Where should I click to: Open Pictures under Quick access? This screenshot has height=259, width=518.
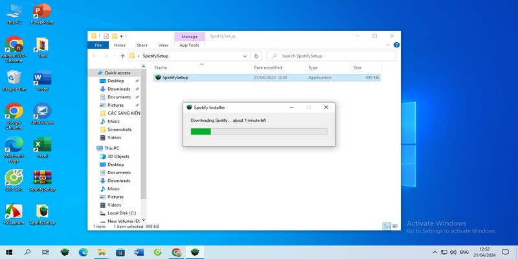coord(115,105)
